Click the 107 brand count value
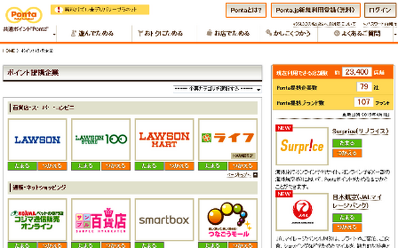398x248 pixels. click(364, 102)
